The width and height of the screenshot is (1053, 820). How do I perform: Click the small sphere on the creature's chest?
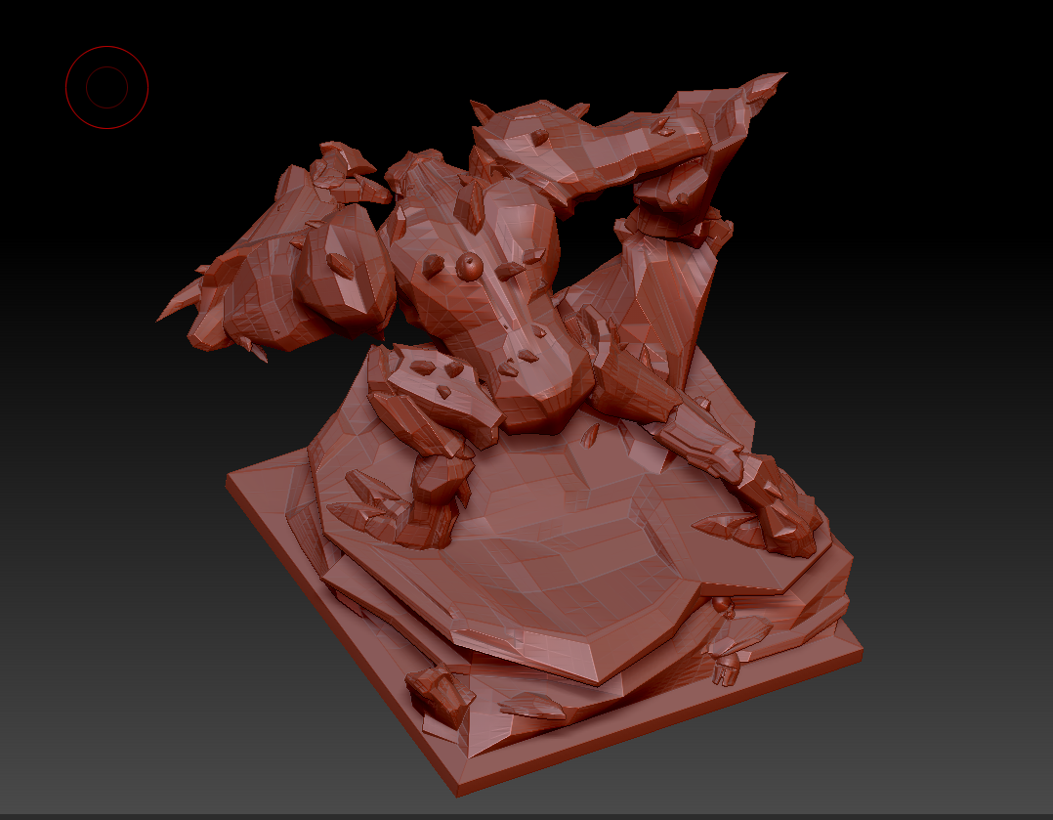[x=470, y=264]
